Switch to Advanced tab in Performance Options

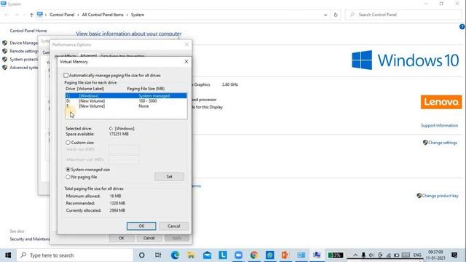pyautogui.click(x=88, y=55)
